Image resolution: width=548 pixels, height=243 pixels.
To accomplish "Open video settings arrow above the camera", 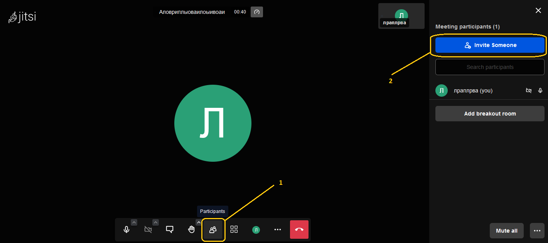I will tap(155, 222).
